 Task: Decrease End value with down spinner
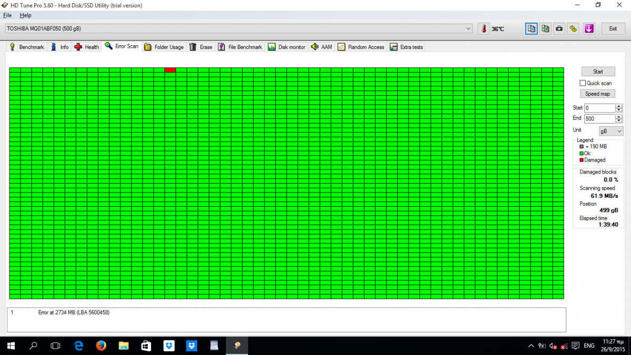click(618, 120)
